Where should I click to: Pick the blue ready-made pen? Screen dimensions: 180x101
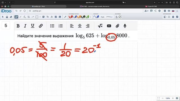pyautogui.click(x=75, y=17)
